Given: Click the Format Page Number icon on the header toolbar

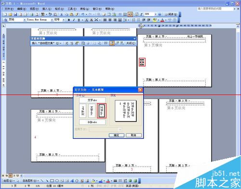Looking at the screenshot, I should point(77,43).
